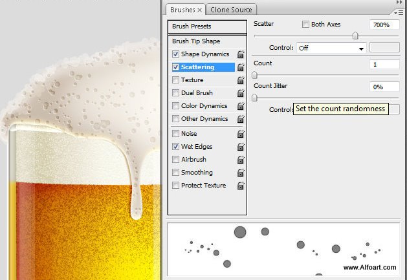Enable the Color Dynamics checkbox

point(175,105)
